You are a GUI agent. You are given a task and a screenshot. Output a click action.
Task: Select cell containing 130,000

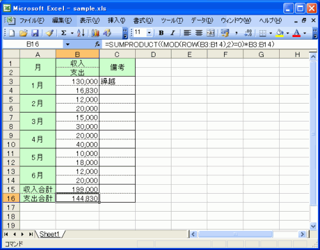(x=77, y=81)
